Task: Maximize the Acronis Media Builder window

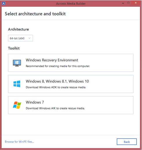Action: (128, 3)
